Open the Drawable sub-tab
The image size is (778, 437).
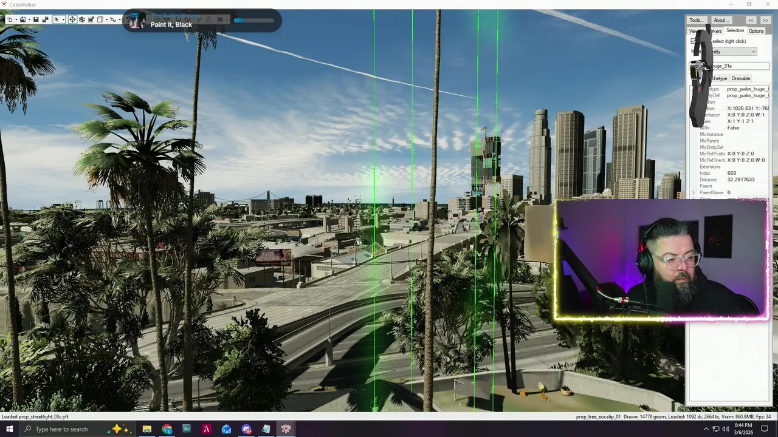point(741,78)
